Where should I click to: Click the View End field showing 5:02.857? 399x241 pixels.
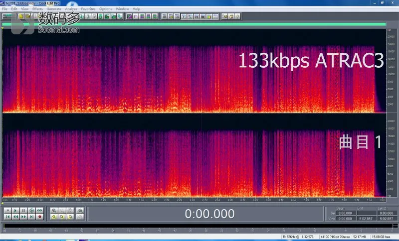point(366,219)
